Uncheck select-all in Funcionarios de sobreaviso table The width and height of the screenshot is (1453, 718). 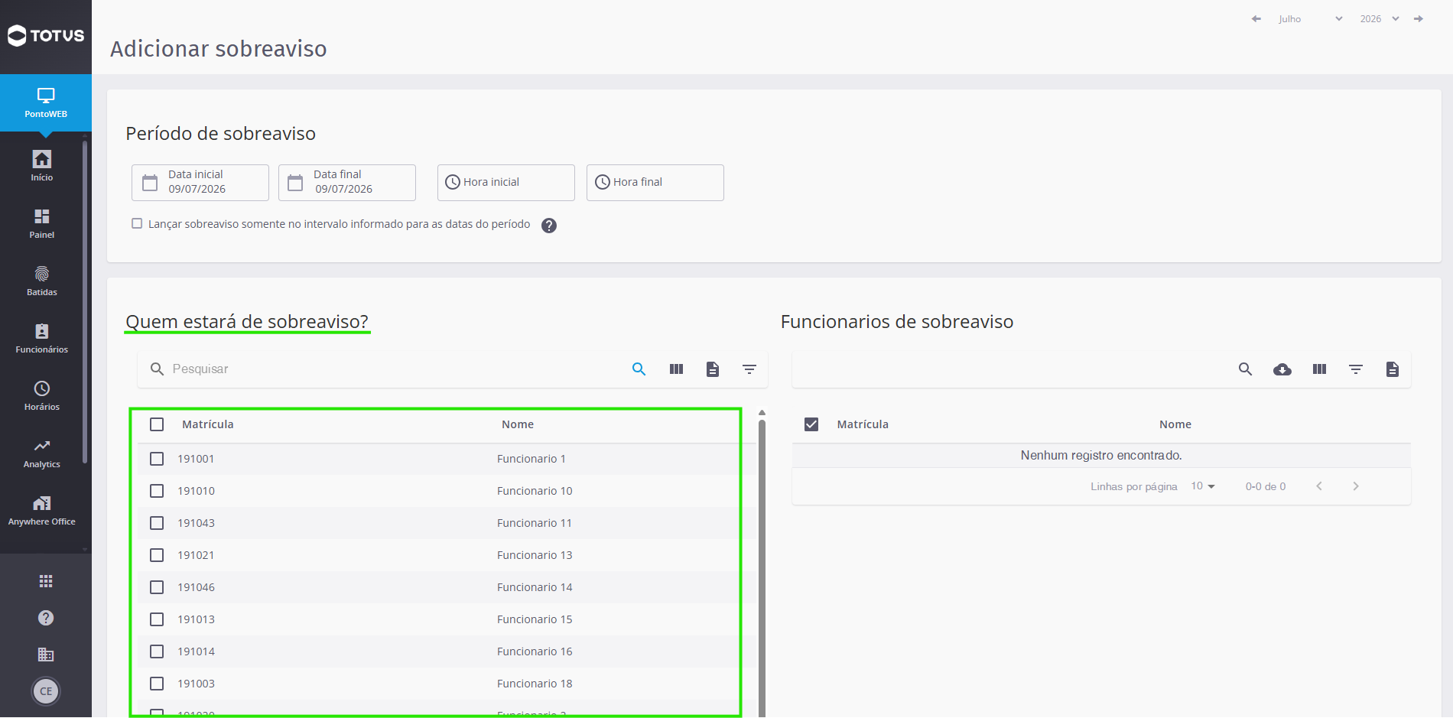(811, 424)
